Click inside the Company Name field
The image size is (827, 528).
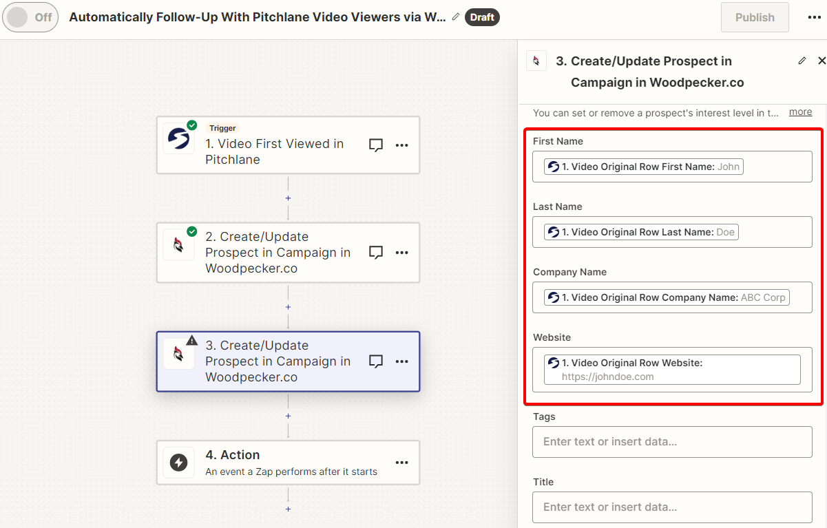(672, 297)
